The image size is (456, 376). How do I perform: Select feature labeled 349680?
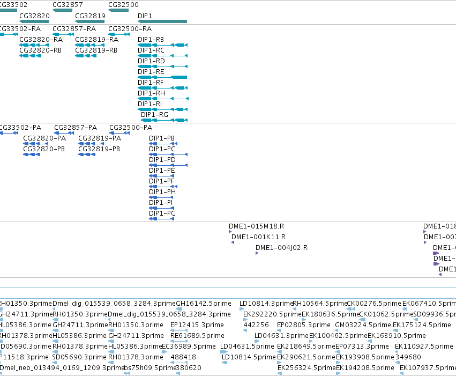(x=408, y=357)
